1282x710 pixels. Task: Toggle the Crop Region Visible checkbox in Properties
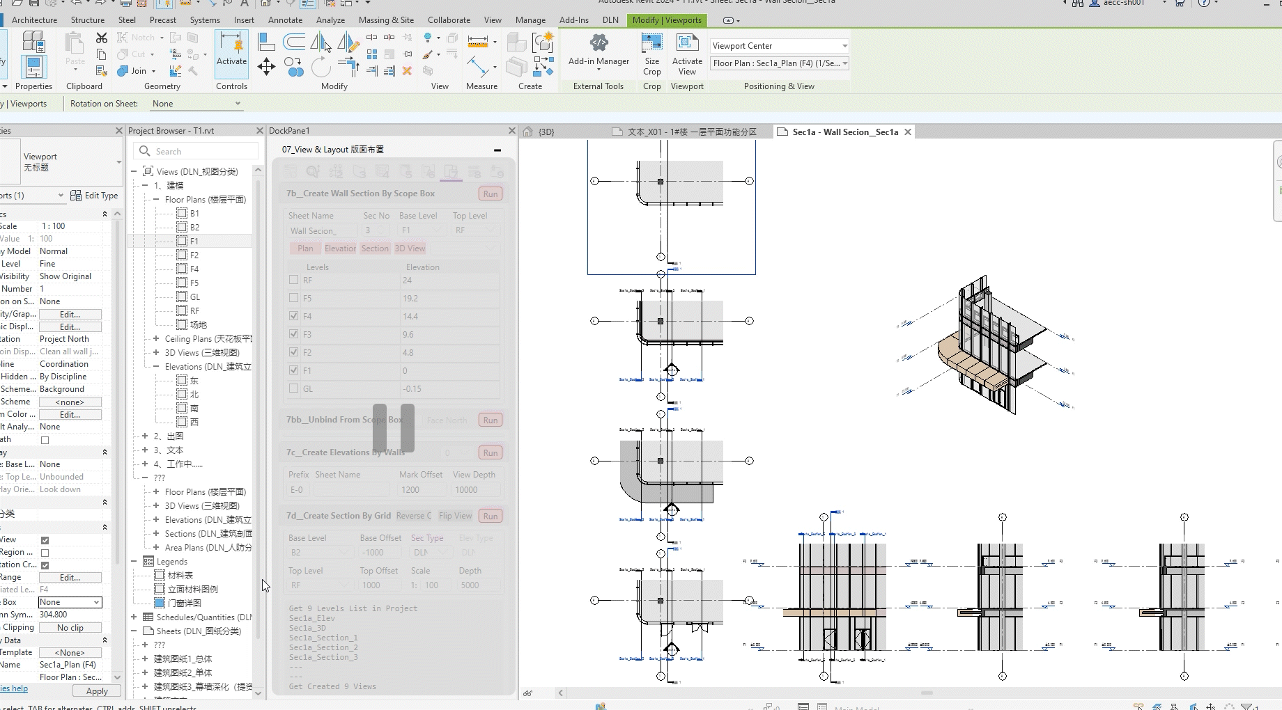tap(45, 553)
